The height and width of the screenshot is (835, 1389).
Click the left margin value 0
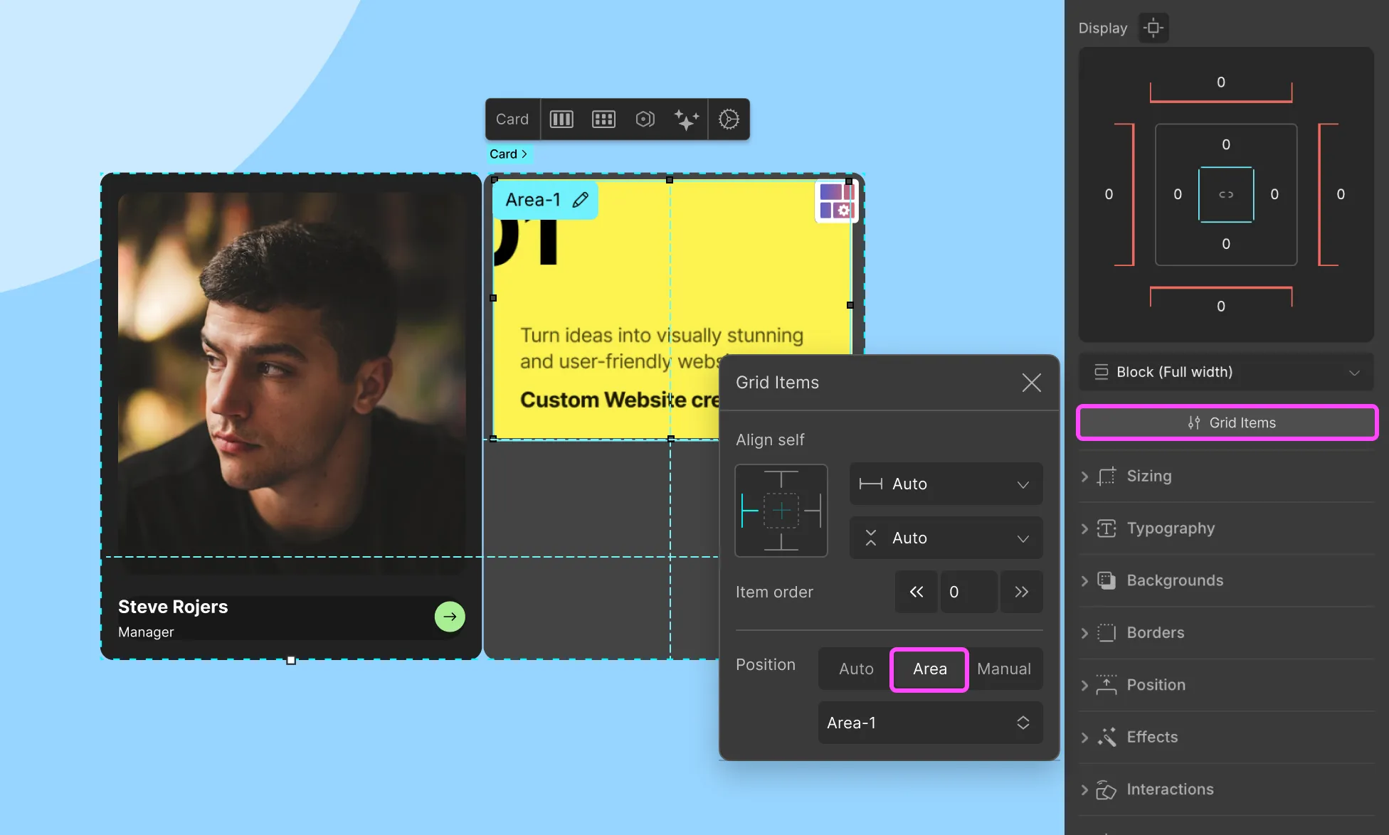1109,194
